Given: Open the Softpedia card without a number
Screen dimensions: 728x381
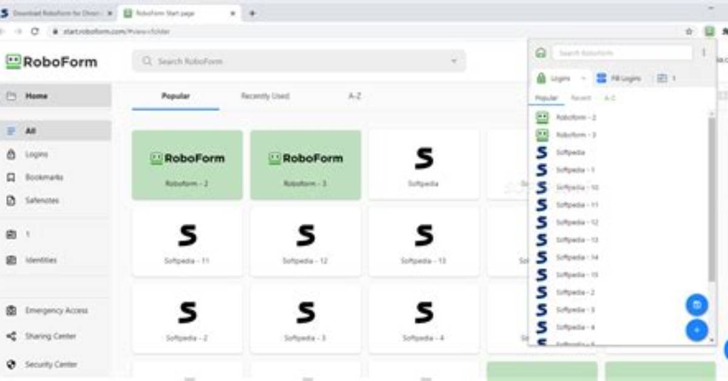Looking at the screenshot, I should coord(423,164).
